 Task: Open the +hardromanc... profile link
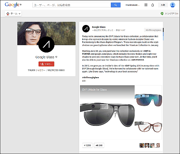click(132, 5)
